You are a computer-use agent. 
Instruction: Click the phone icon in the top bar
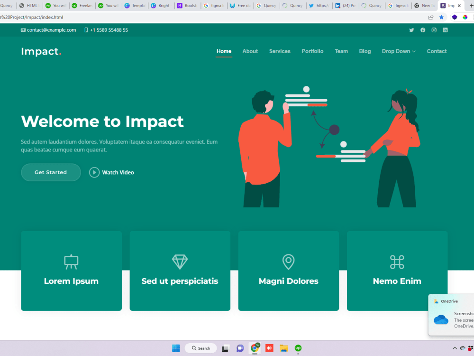coord(86,29)
